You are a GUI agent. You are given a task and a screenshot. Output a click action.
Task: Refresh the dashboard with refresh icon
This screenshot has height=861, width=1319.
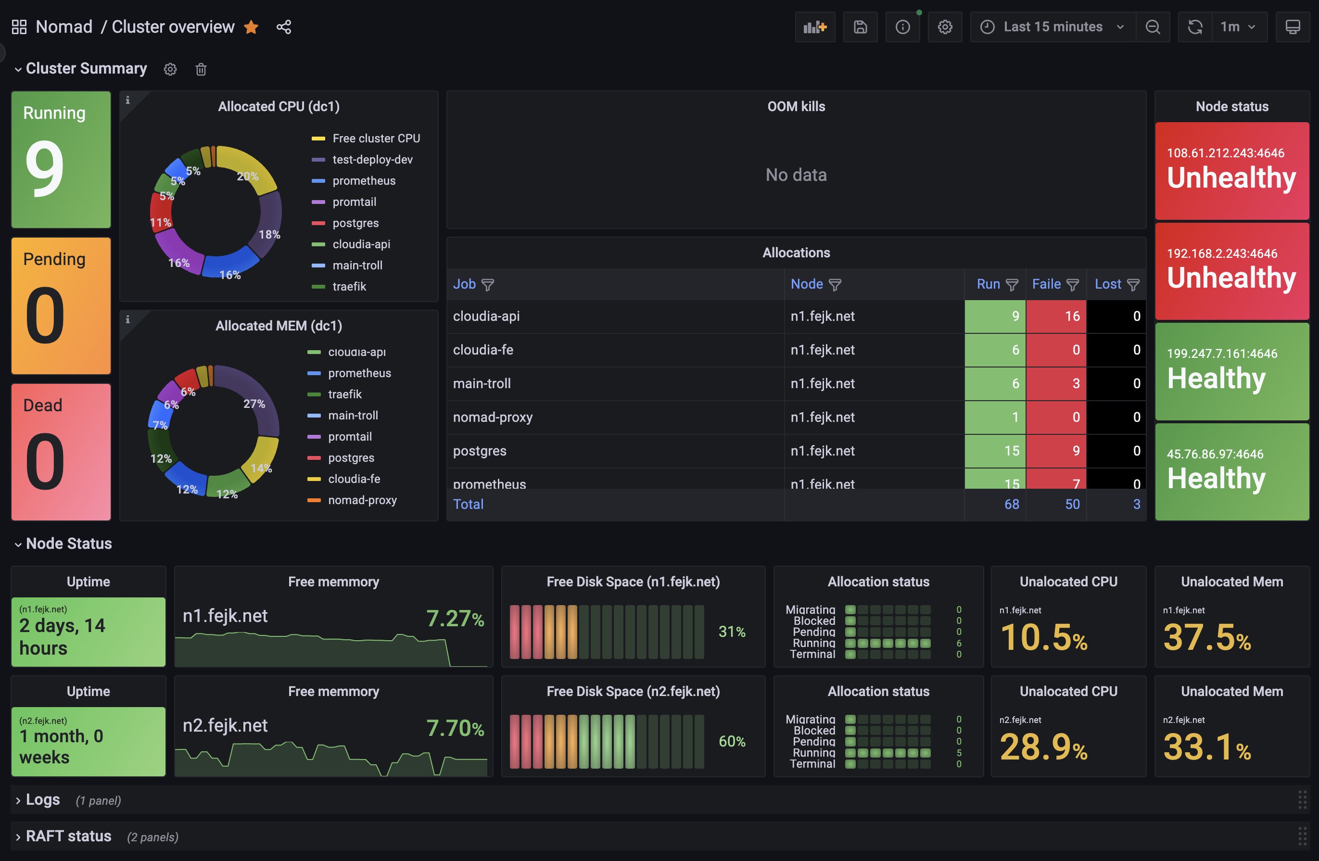(x=1195, y=26)
